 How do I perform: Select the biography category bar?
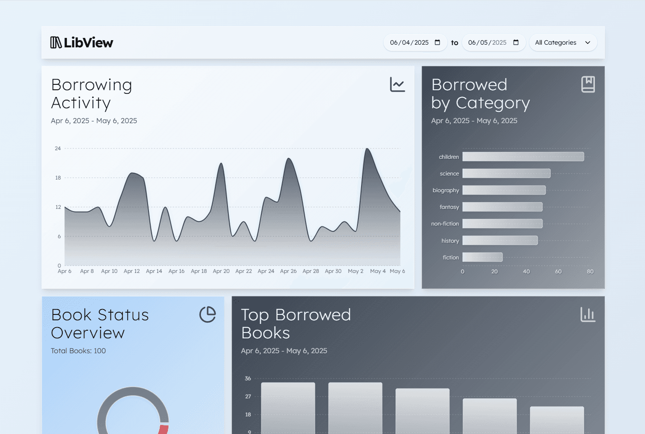[x=504, y=190]
